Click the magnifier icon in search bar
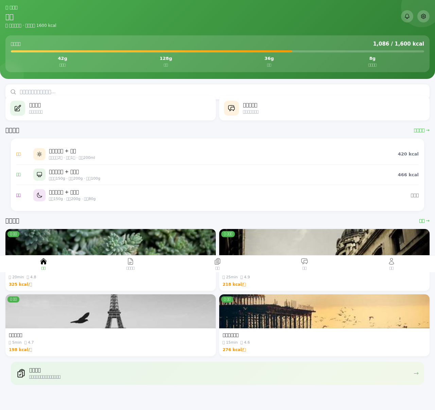Screen dimensions: 435x410 coord(13,92)
